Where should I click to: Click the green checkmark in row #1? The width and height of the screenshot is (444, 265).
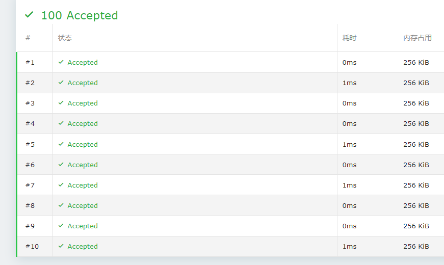tap(61, 62)
